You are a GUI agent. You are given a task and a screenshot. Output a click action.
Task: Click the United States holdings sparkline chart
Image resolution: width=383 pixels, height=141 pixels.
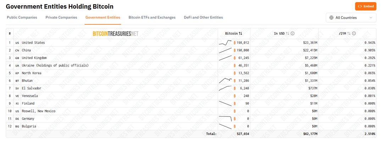(x=225, y=43)
